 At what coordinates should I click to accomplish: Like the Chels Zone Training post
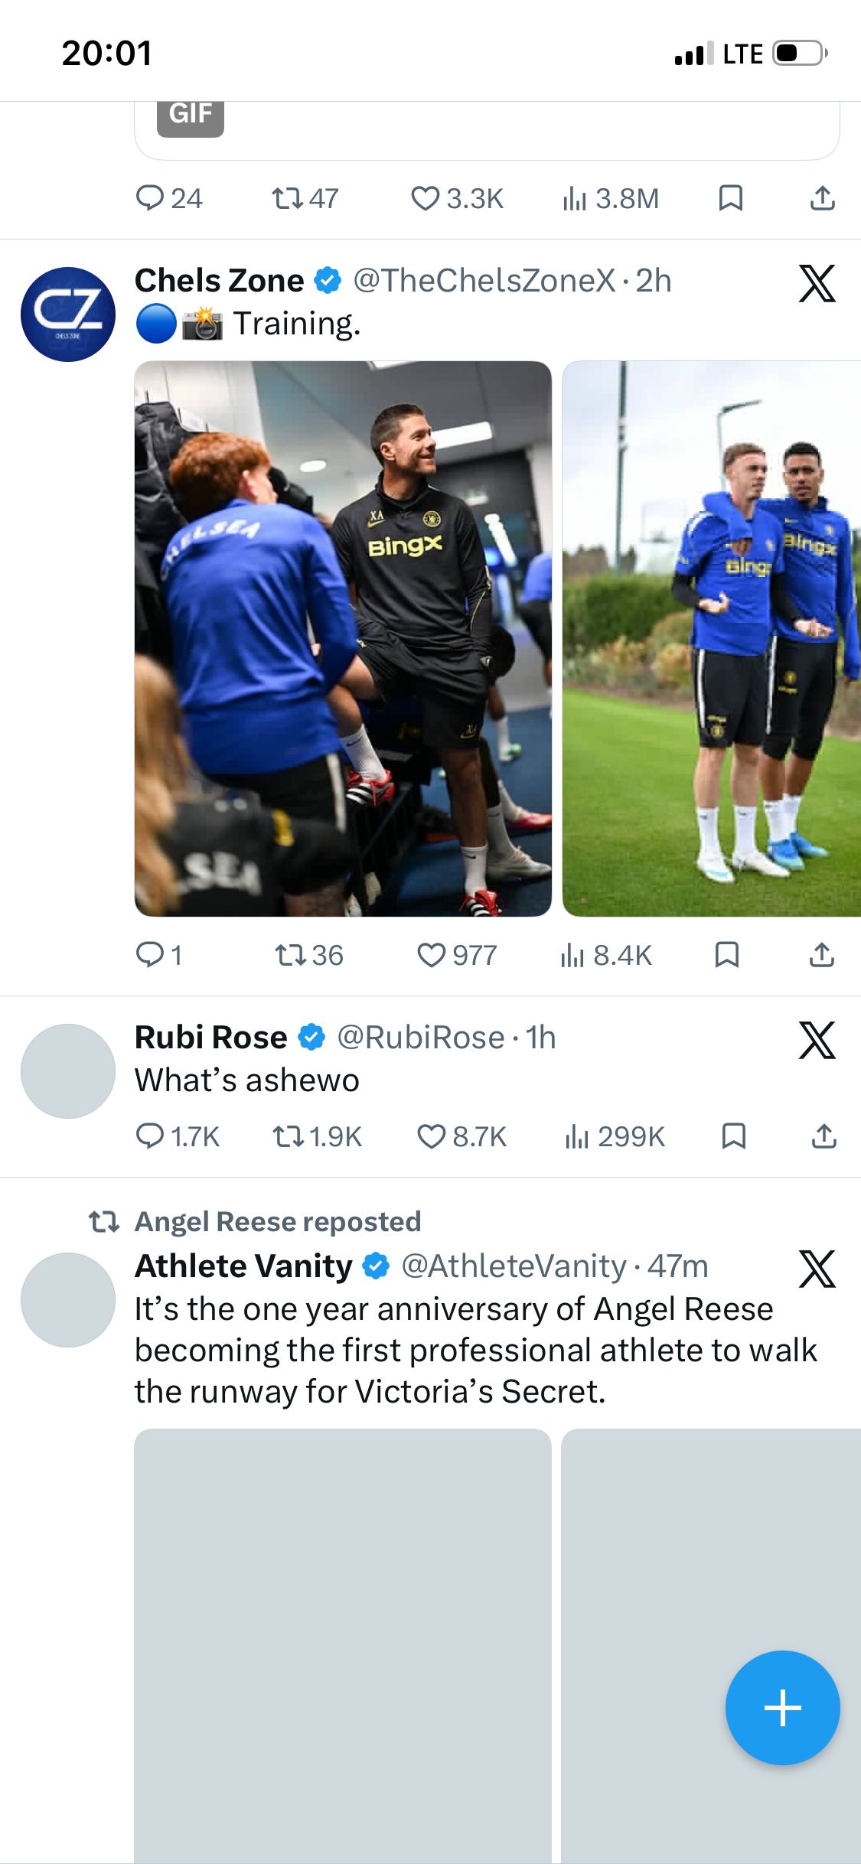[x=457, y=955]
